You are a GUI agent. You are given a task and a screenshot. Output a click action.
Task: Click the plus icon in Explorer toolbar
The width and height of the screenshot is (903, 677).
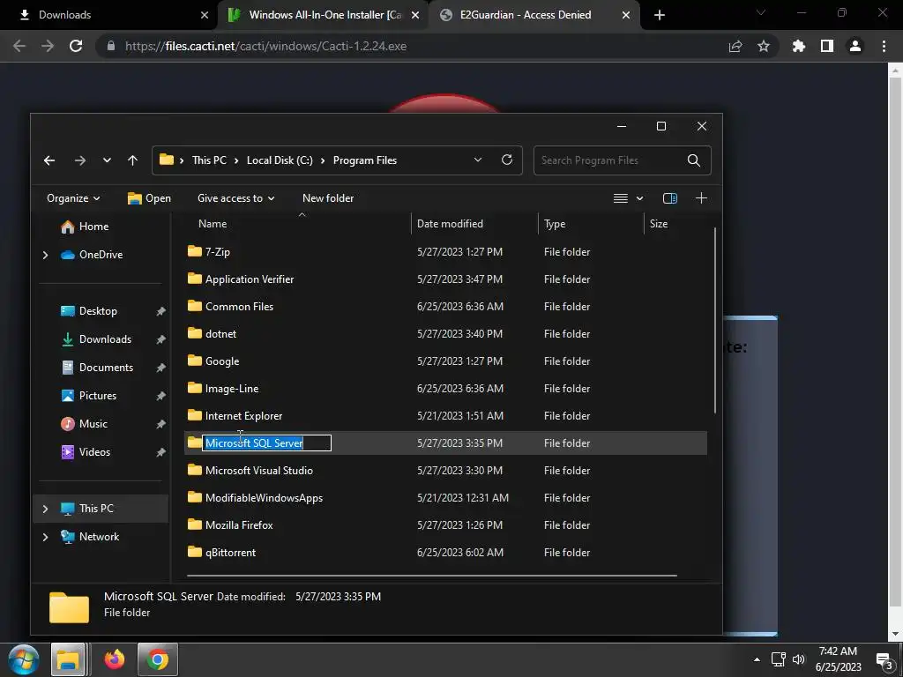[x=701, y=198]
